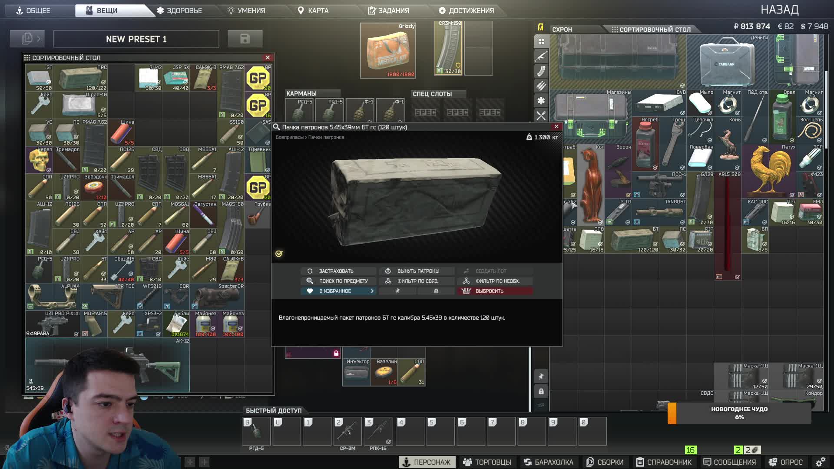Close the ammo pack inspection window
The image size is (834, 469).
pos(556,127)
